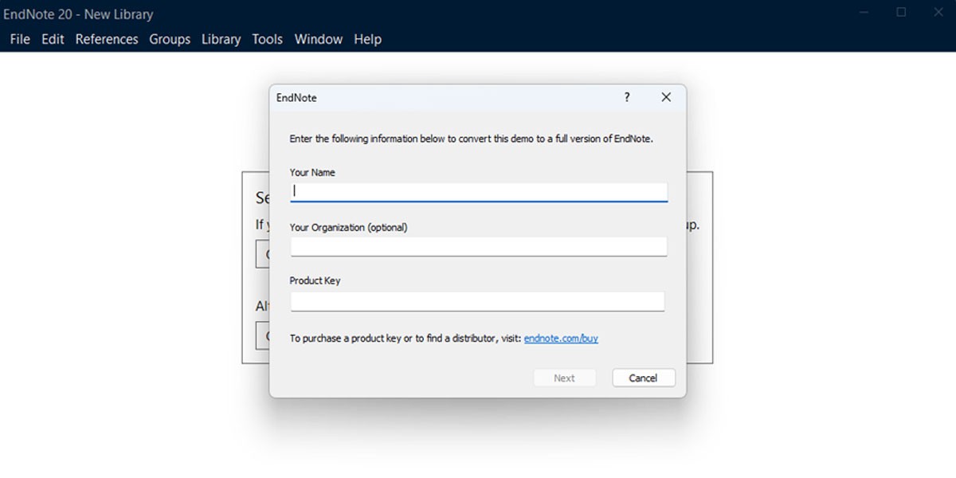Maximize the EndNote window
This screenshot has height=478, width=956.
[x=901, y=13]
